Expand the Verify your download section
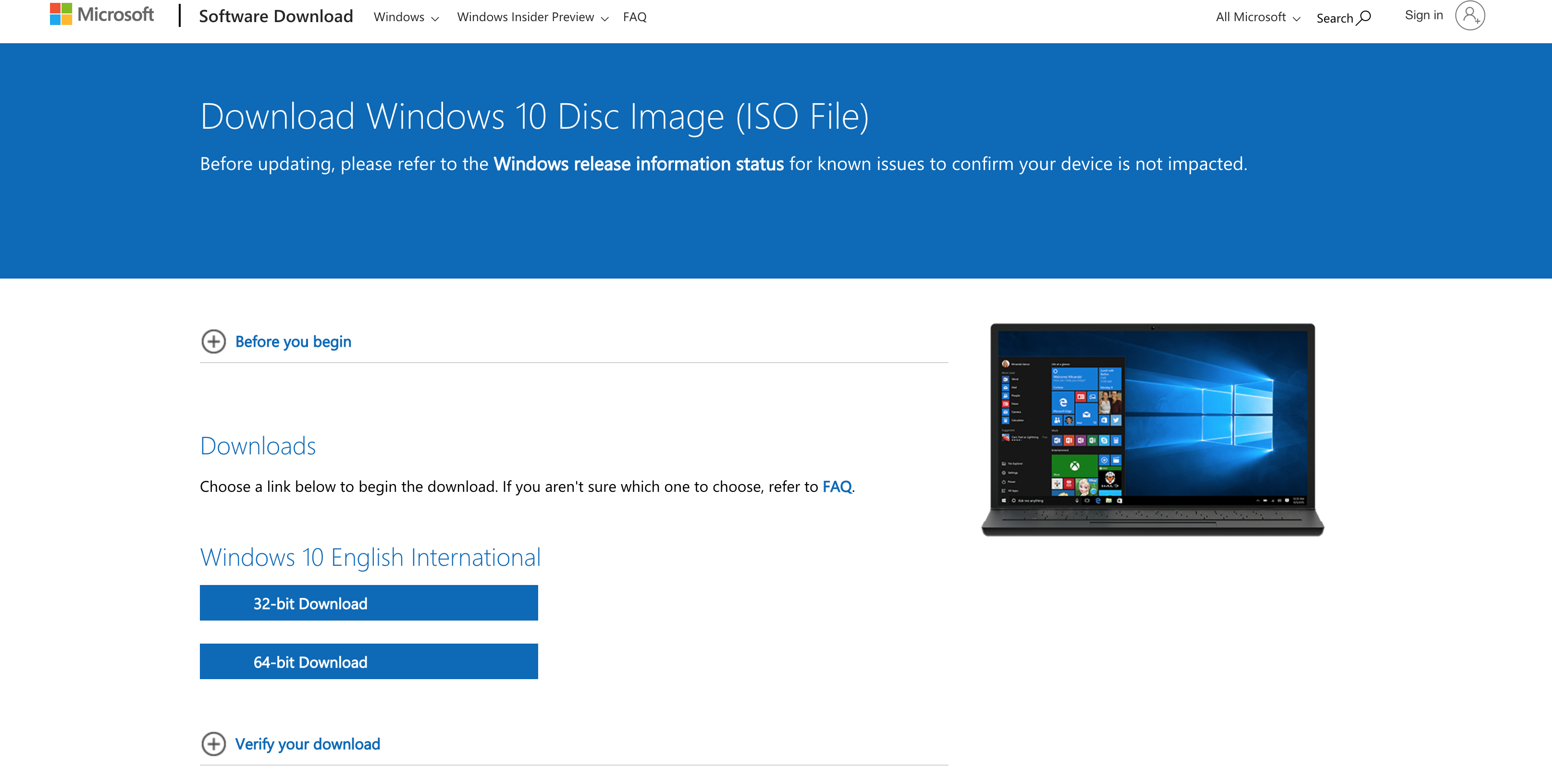The image size is (1552, 780). (307, 744)
